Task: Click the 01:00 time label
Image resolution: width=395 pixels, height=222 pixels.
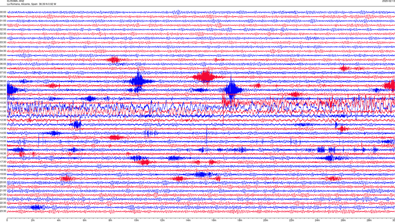Action: click(3, 21)
